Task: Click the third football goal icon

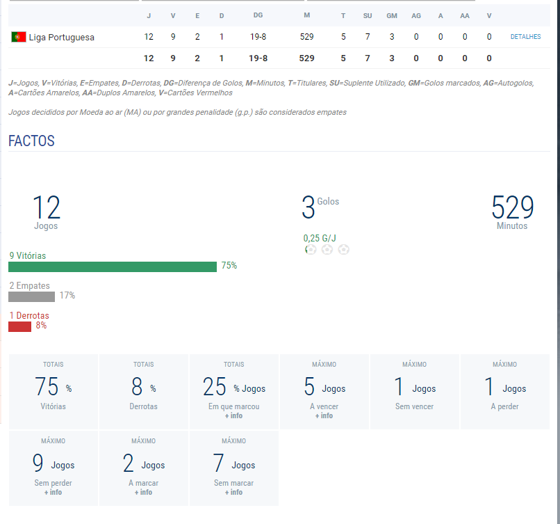Action: [343, 250]
